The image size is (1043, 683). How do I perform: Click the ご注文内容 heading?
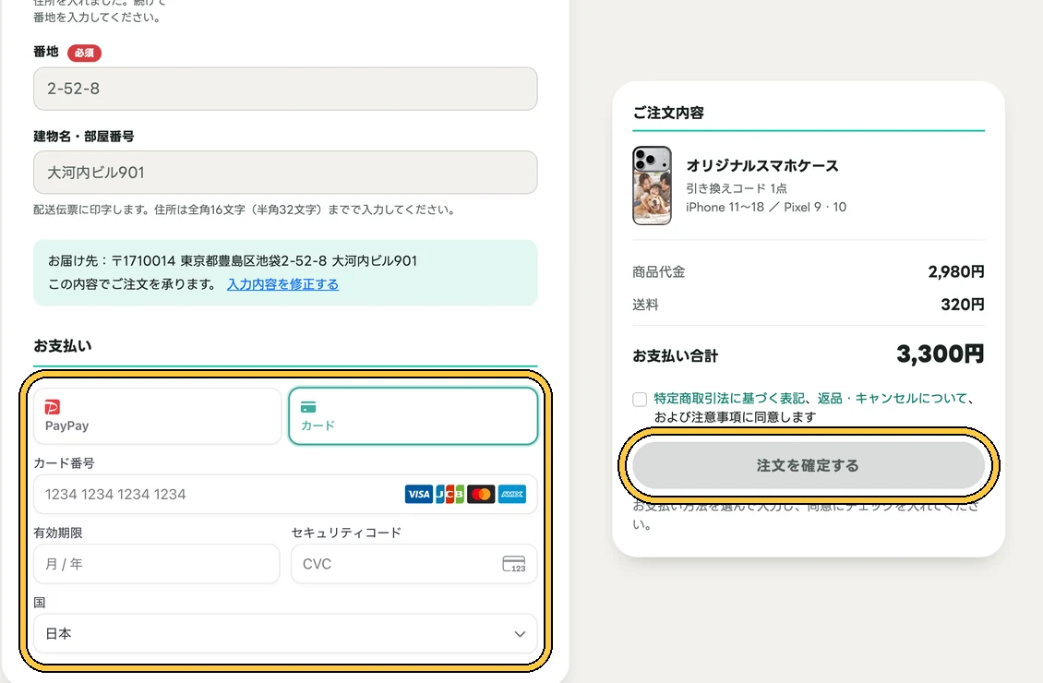668,113
